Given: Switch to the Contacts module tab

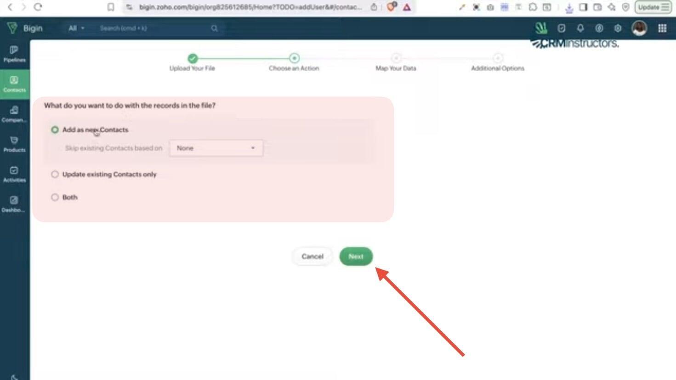Looking at the screenshot, I should coord(14,84).
